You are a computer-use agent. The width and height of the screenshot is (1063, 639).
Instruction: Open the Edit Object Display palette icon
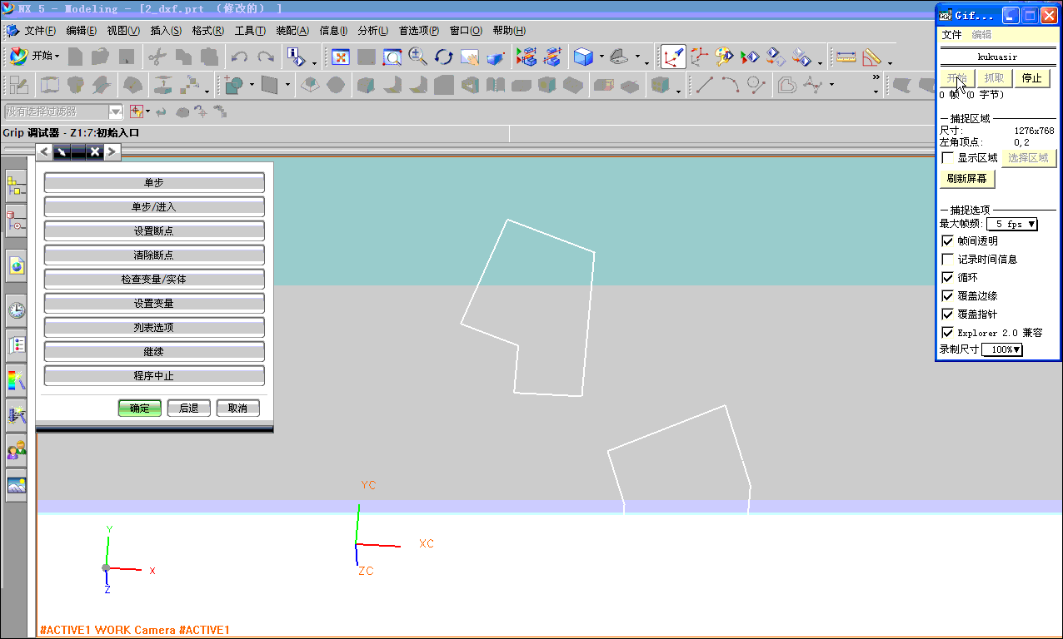click(x=724, y=57)
